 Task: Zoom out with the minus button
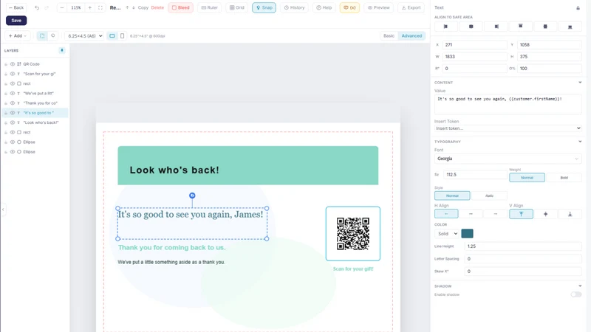coord(62,7)
